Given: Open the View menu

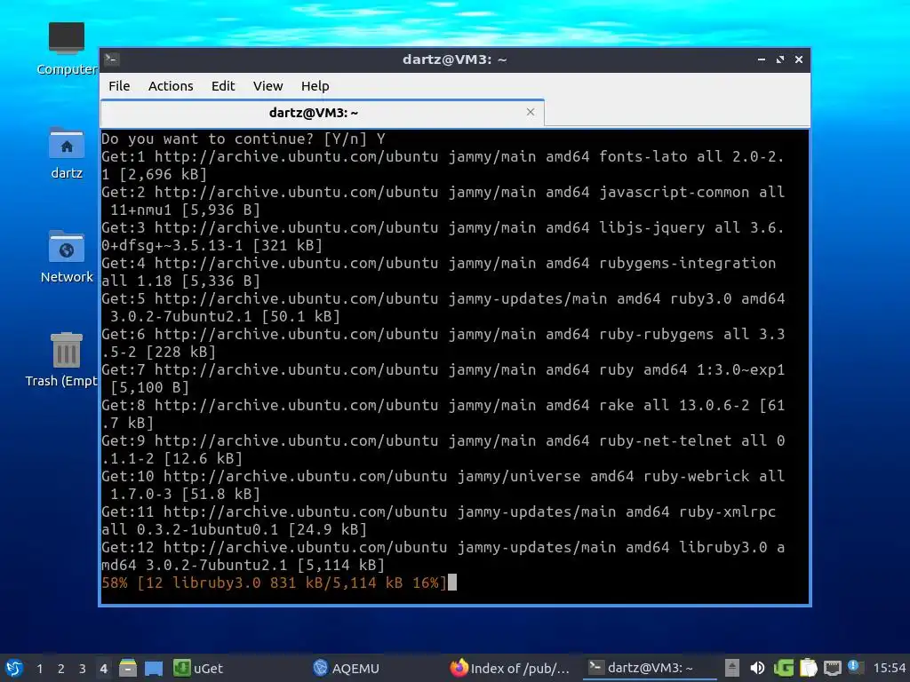Looking at the screenshot, I should (x=267, y=86).
